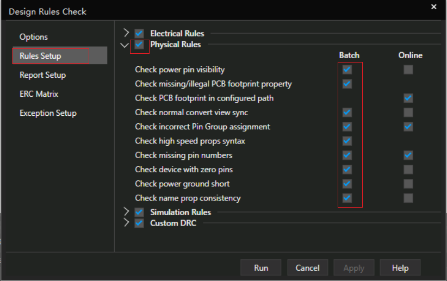Toggle the Electrical Rules checkbox
The image size is (447, 281).
point(139,33)
